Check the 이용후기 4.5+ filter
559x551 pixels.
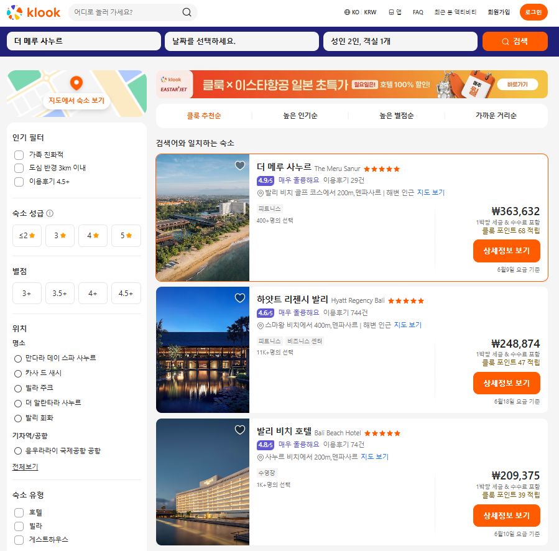click(x=19, y=182)
